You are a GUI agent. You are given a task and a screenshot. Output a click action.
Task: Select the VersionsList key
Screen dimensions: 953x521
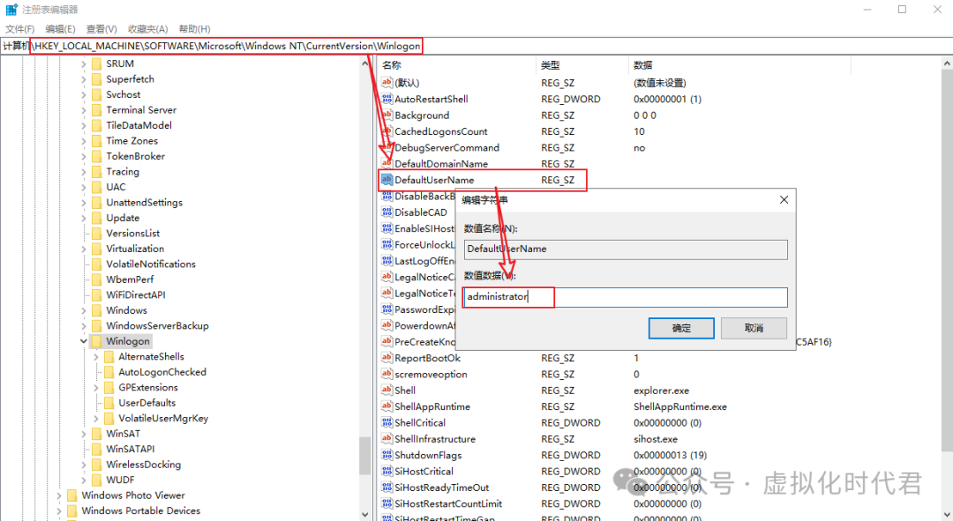pos(132,234)
